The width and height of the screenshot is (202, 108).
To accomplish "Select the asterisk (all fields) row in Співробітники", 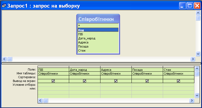I will [98, 26].
